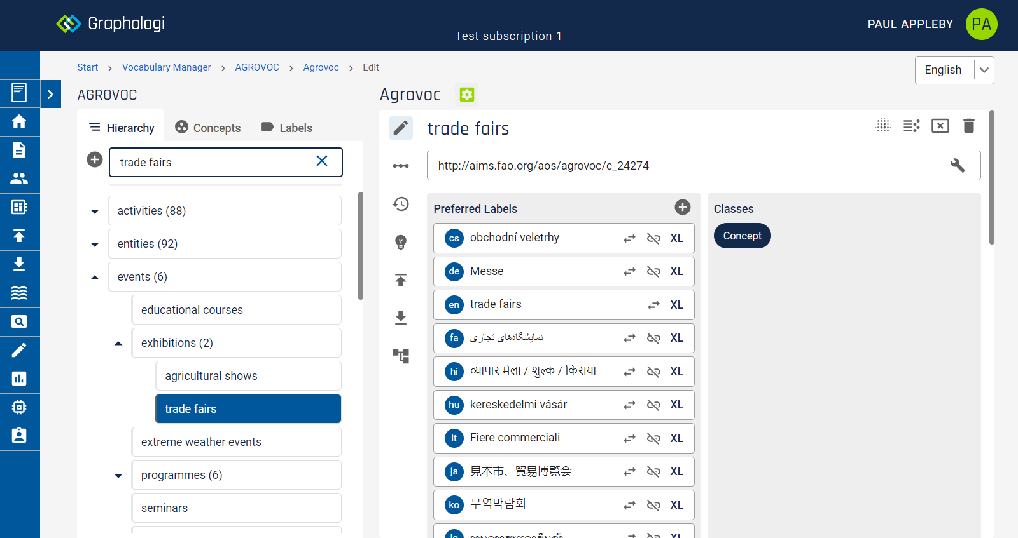Click the download icon in left sidebar
This screenshot has height=538, width=1018.
point(19,264)
